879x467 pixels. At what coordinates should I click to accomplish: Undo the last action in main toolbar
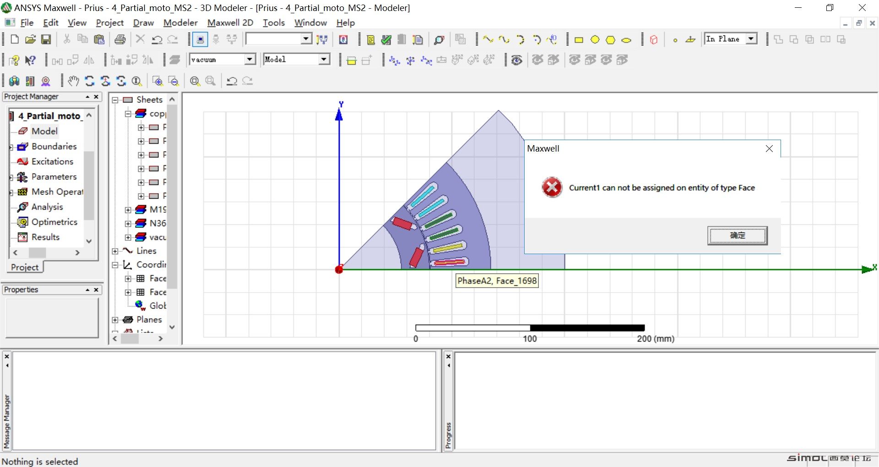tap(157, 39)
